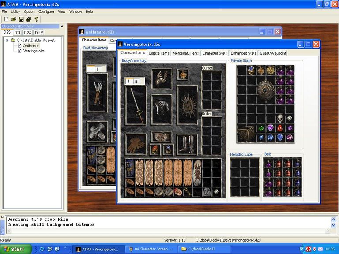Activate the Character Items tab of Antianara window

94,40
